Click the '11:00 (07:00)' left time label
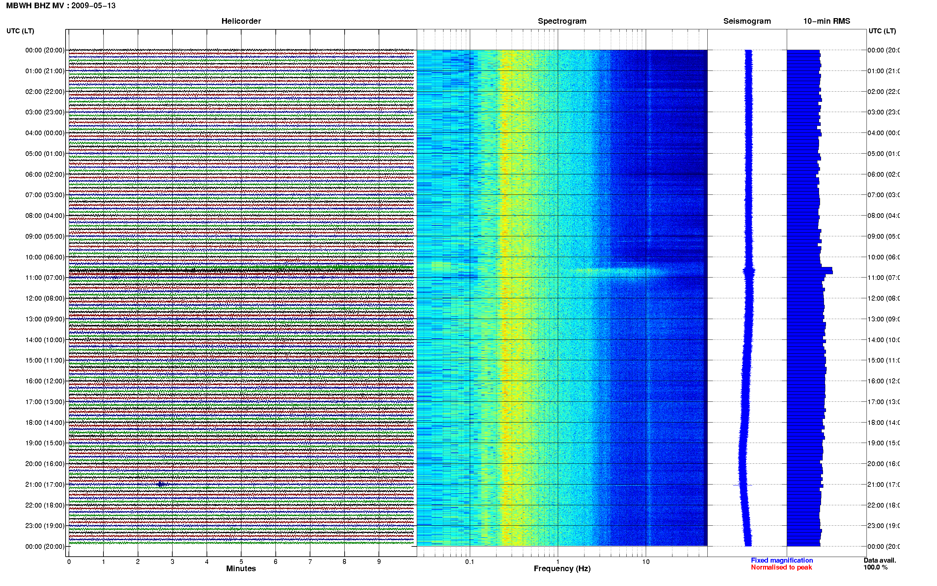This screenshot has height=586, width=937. point(45,278)
